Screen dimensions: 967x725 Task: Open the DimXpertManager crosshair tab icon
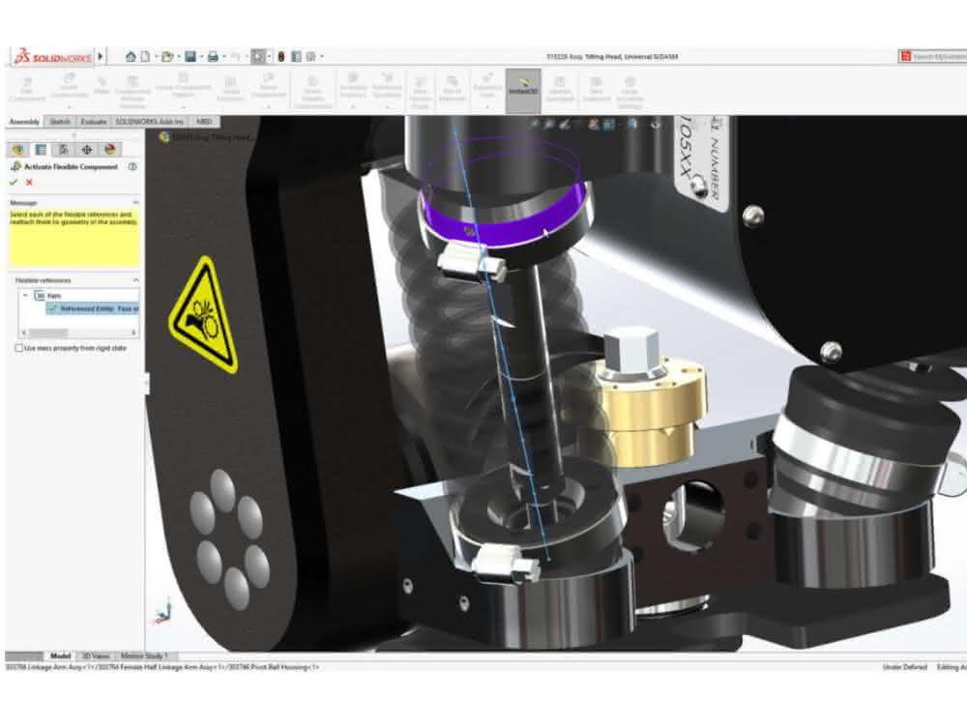[x=87, y=149]
